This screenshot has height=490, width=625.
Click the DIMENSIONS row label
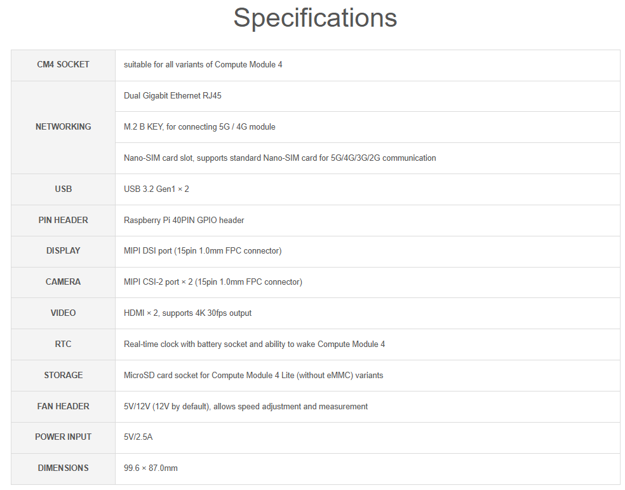63,468
